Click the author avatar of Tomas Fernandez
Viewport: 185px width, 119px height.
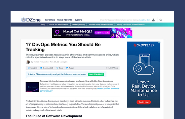pos(28,62)
